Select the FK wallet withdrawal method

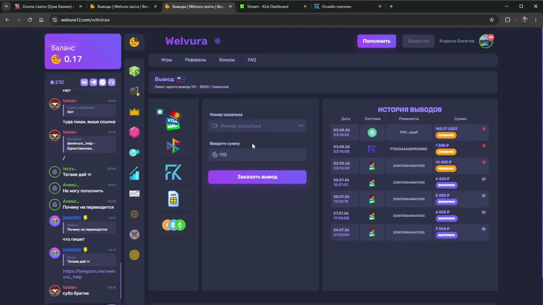click(x=173, y=172)
